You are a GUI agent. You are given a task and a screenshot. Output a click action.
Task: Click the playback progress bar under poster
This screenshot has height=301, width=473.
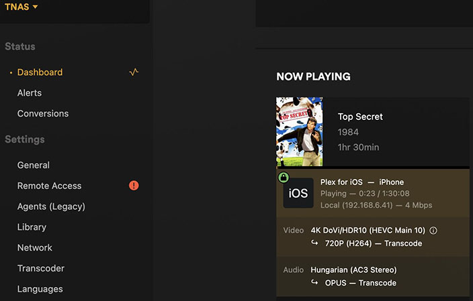point(372,168)
